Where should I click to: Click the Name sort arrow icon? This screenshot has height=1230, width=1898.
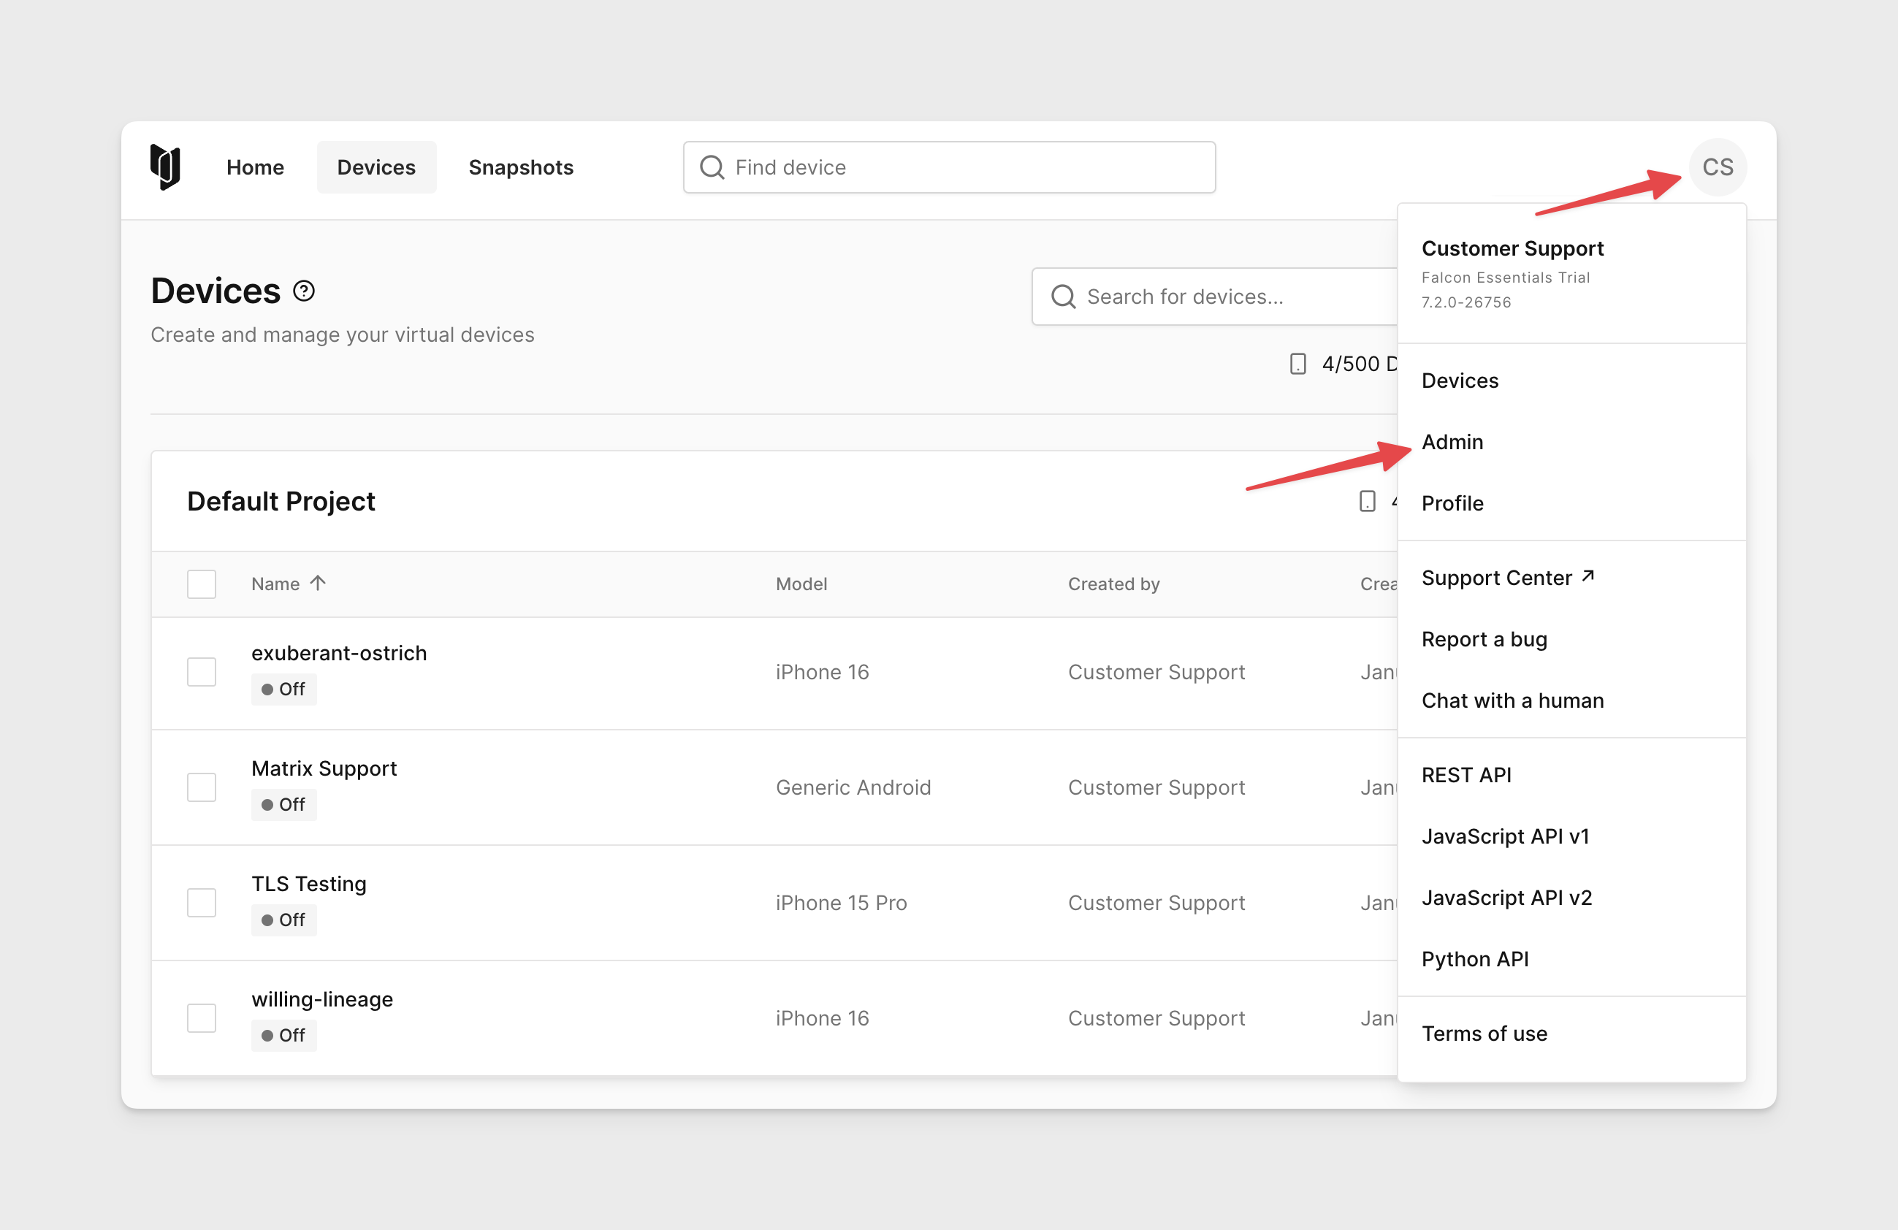[x=317, y=583]
